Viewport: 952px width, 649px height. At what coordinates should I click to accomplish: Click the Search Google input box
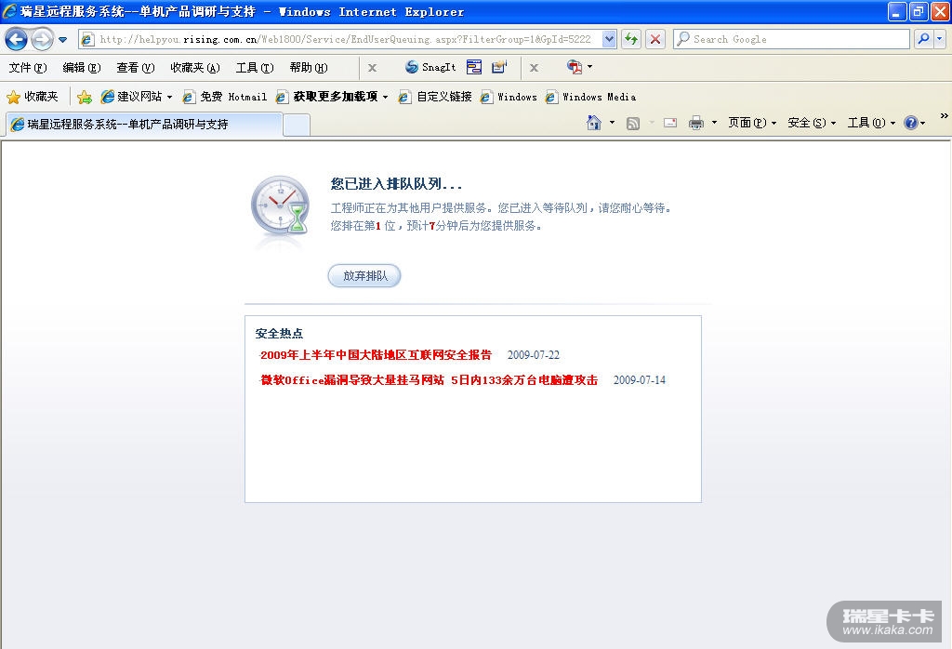792,39
